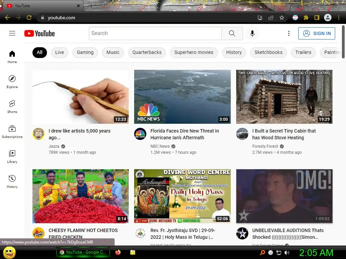Select the Sketchbooks filter chip
Viewport: 346px width, 259px height.
(x=268, y=52)
